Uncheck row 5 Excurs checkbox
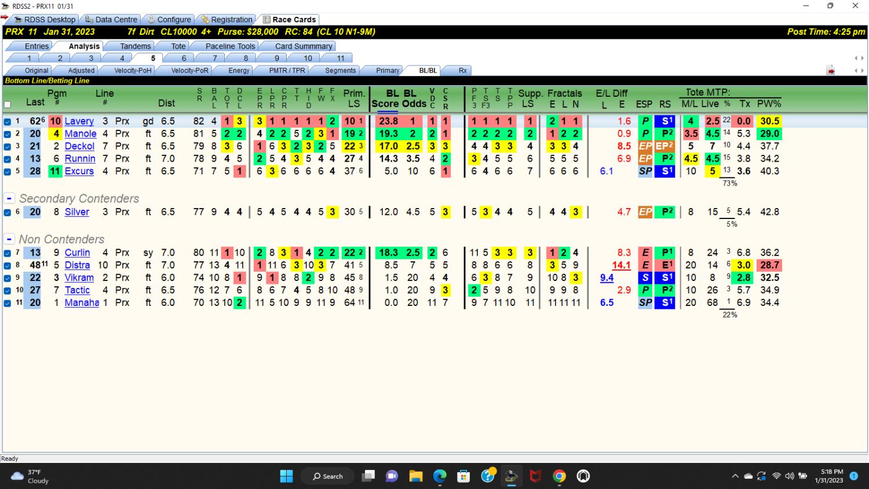The height and width of the screenshot is (489, 869). click(8, 171)
